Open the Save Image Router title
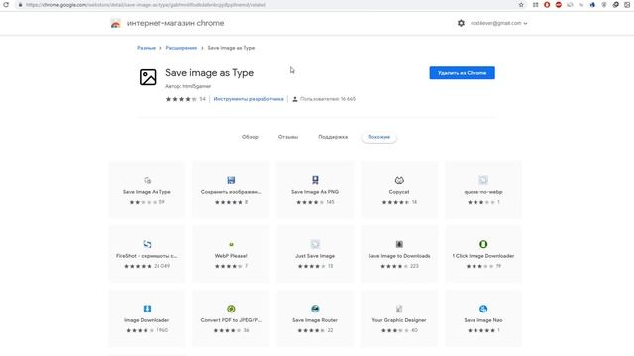This screenshot has height=356, width=634. tap(315, 320)
